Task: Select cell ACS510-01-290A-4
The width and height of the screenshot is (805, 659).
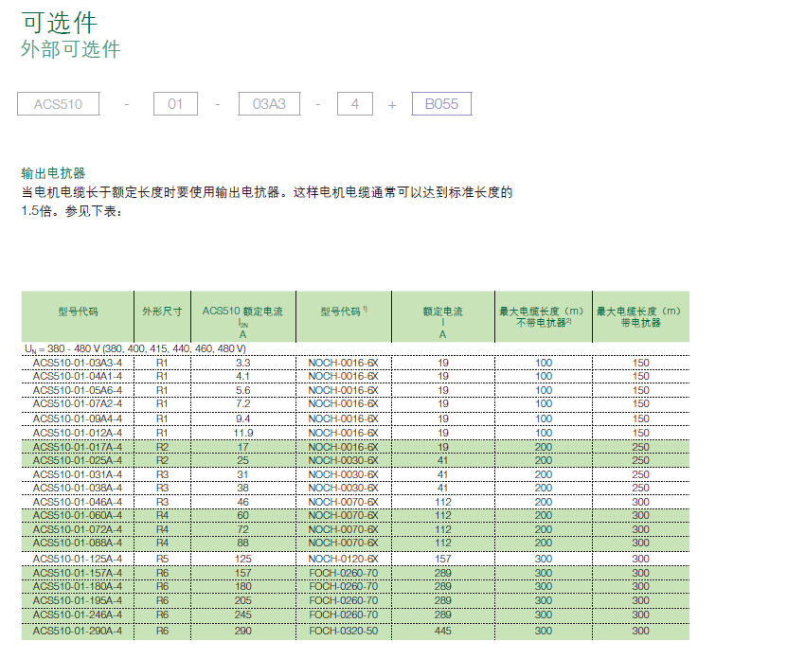Action: click(x=78, y=631)
